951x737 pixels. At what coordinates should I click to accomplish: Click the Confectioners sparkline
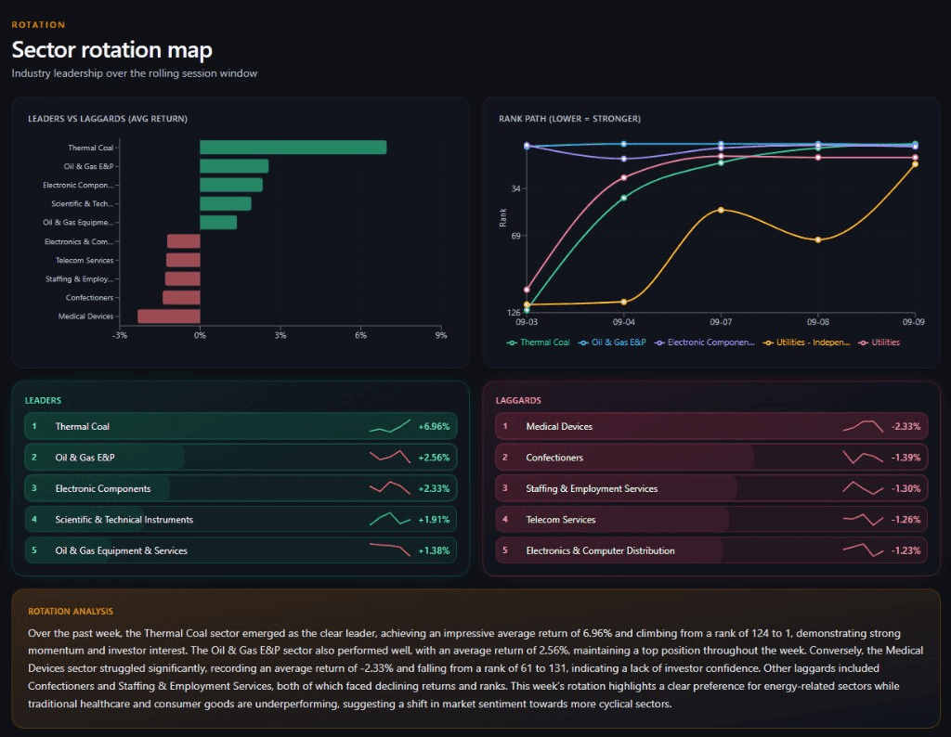(863, 457)
